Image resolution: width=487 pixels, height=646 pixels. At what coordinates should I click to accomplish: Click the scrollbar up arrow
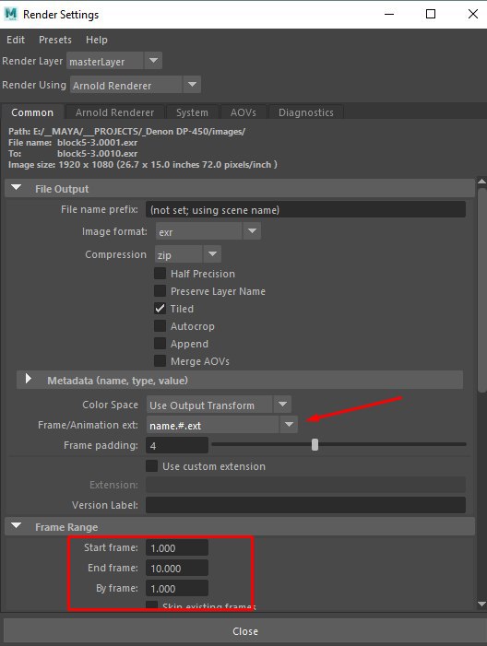(x=481, y=182)
